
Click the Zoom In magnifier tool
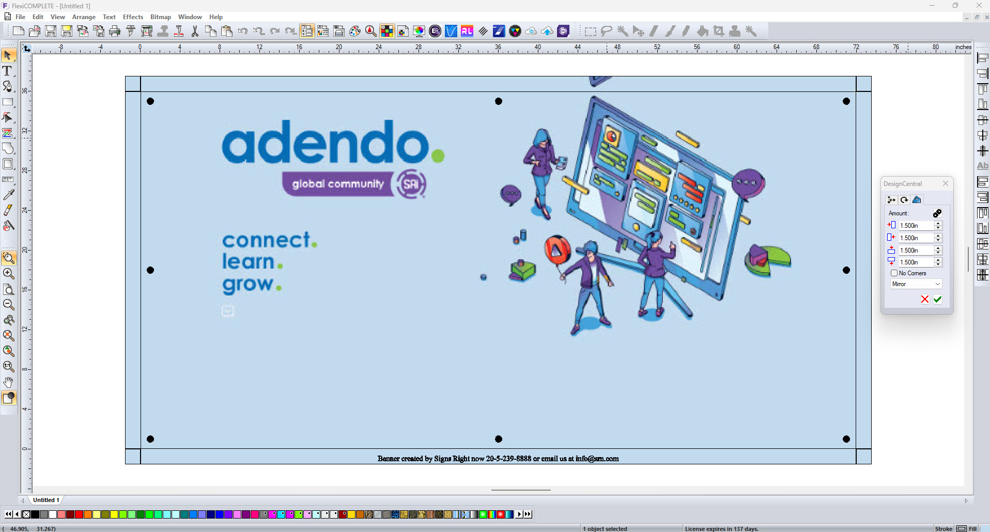(8, 273)
